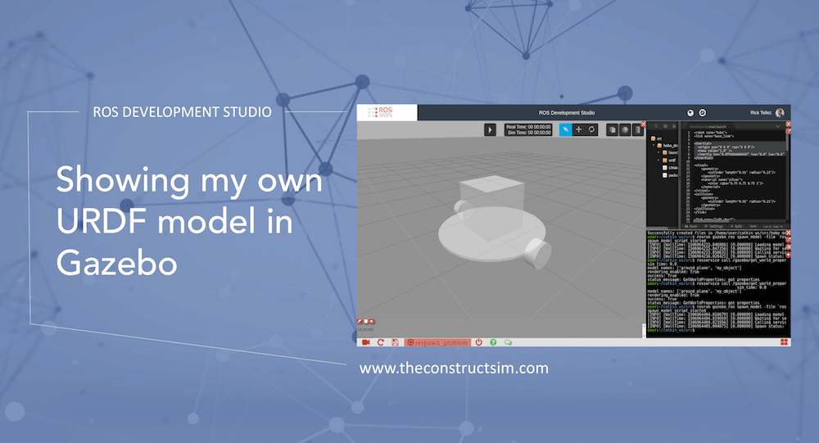The height and width of the screenshot is (443, 819).
Task: Click the red save floppy icon
Action: click(x=395, y=341)
